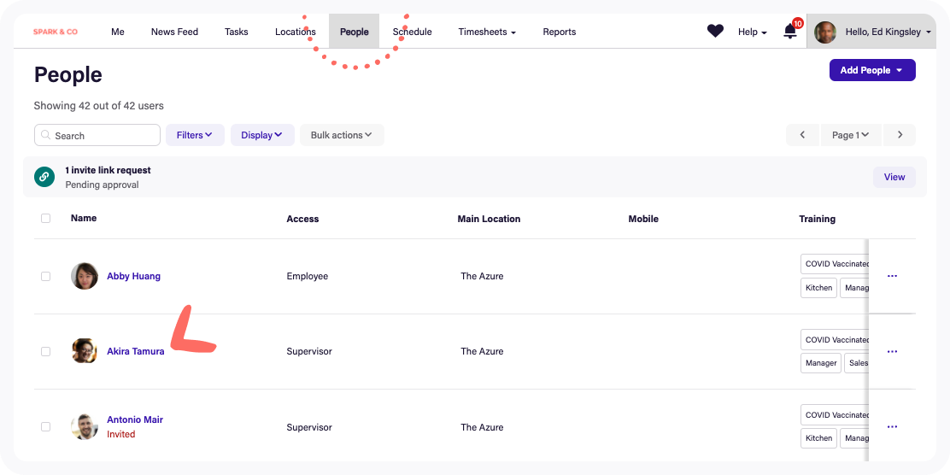
Task: Go to next page arrow
Action: pos(900,135)
